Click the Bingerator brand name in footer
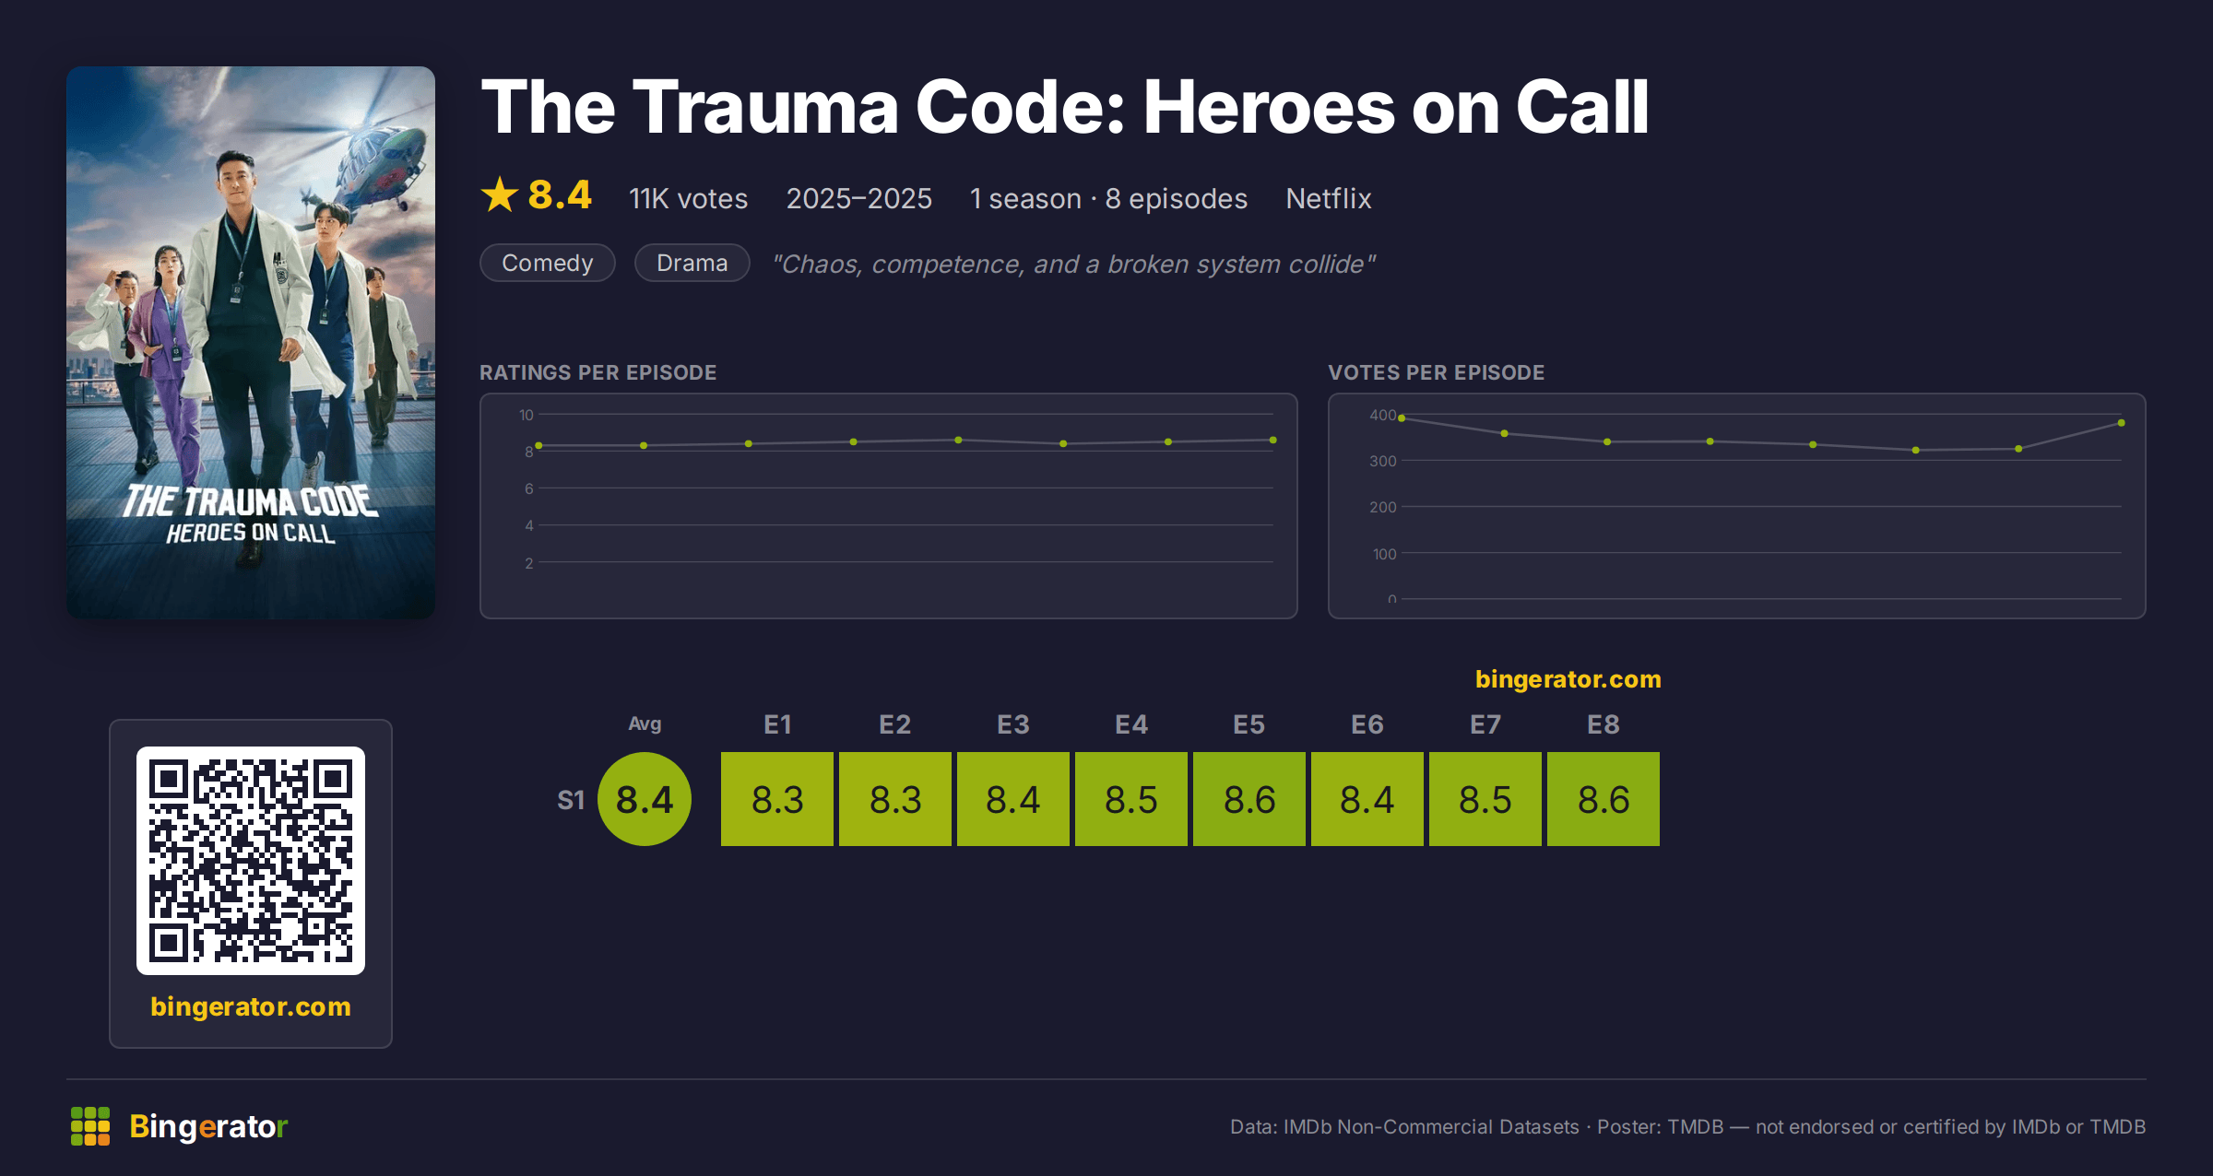 (208, 1126)
